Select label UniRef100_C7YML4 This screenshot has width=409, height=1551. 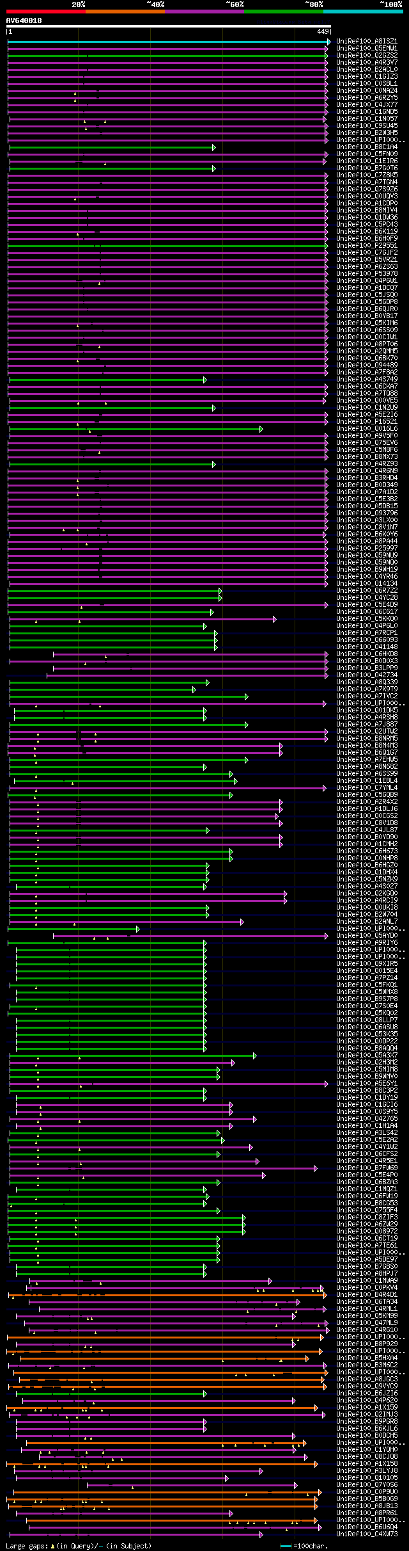pos(367,788)
